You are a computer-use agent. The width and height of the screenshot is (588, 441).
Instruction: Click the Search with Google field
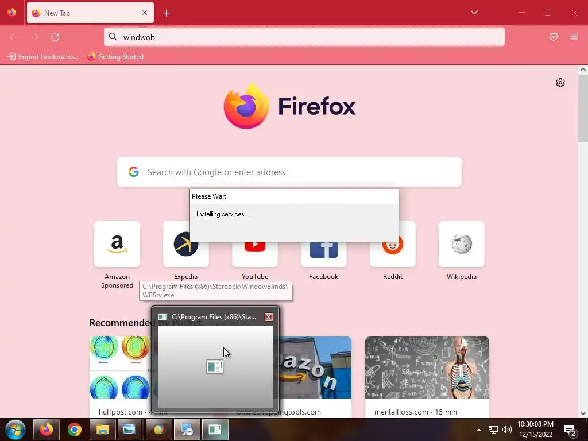[x=289, y=172]
